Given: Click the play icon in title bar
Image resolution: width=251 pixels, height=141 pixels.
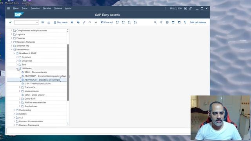Looking at the screenshot, I should (186, 8).
